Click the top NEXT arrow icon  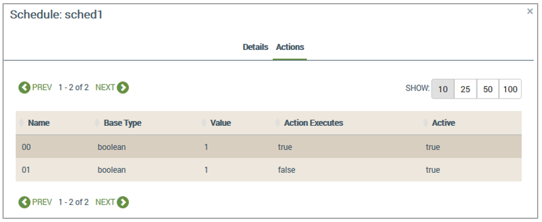pos(123,88)
